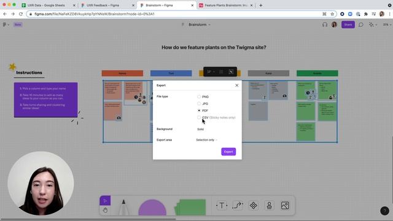
Task: Click the 'How do we feature plants' title
Action: coord(214,47)
